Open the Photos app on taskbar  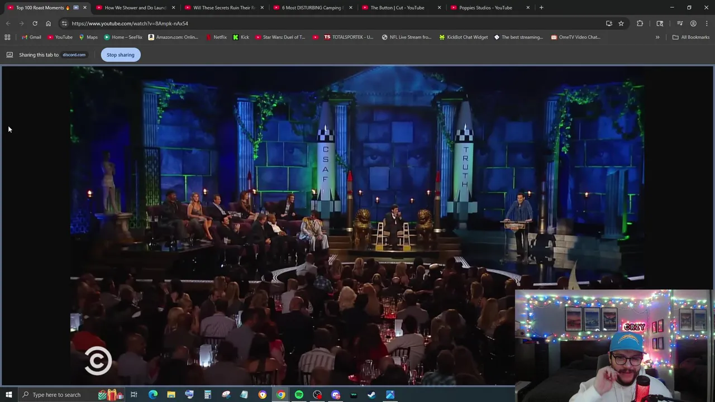[390, 395]
